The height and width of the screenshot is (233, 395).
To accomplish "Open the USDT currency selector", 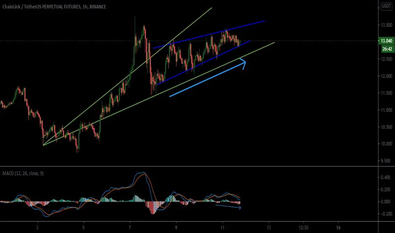I will click(x=387, y=6).
